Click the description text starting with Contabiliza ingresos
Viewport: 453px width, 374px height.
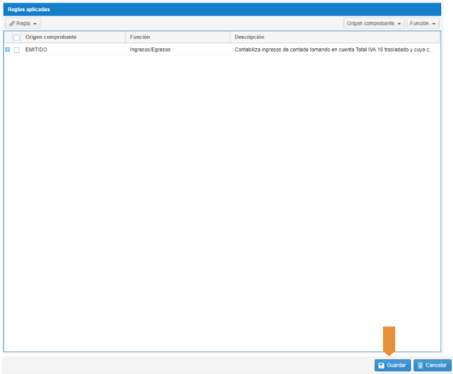click(333, 50)
